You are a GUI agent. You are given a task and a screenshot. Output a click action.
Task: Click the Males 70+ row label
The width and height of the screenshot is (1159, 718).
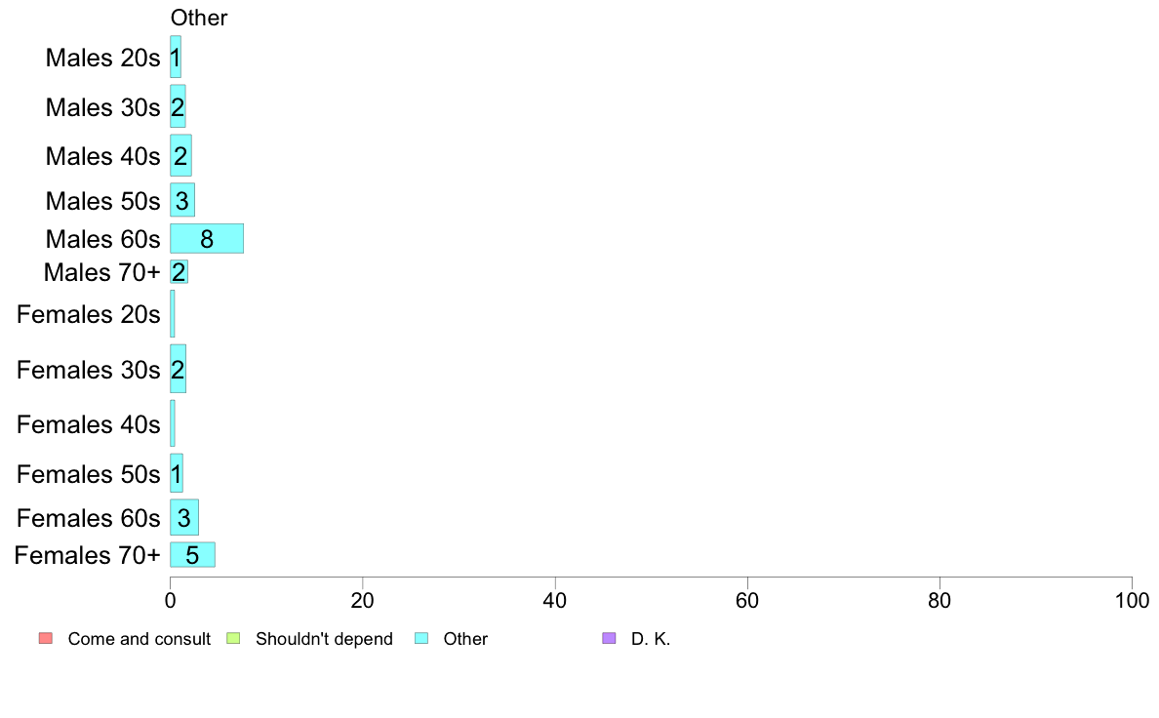pos(102,272)
